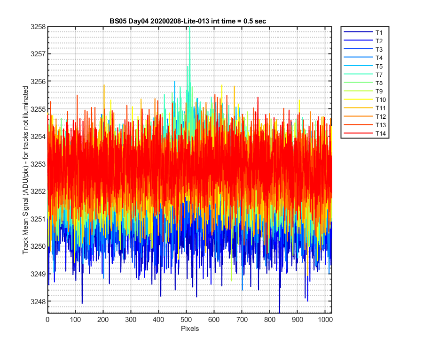
Task: Select the T8 legend label
Action: coord(379,83)
